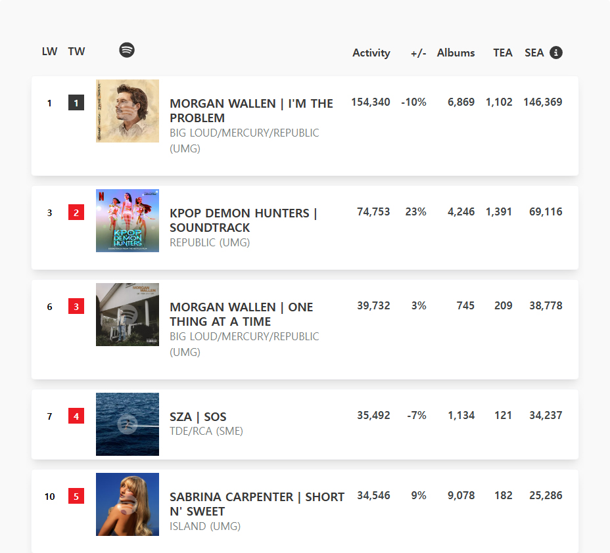Open the I'm The Problem album cover
The height and width of the screenshot is (553, 610).
tap(128, 111)
